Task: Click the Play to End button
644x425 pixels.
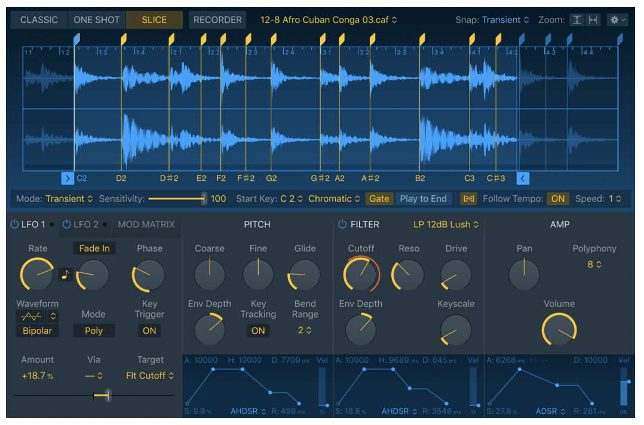Action: tap(424, 198)
